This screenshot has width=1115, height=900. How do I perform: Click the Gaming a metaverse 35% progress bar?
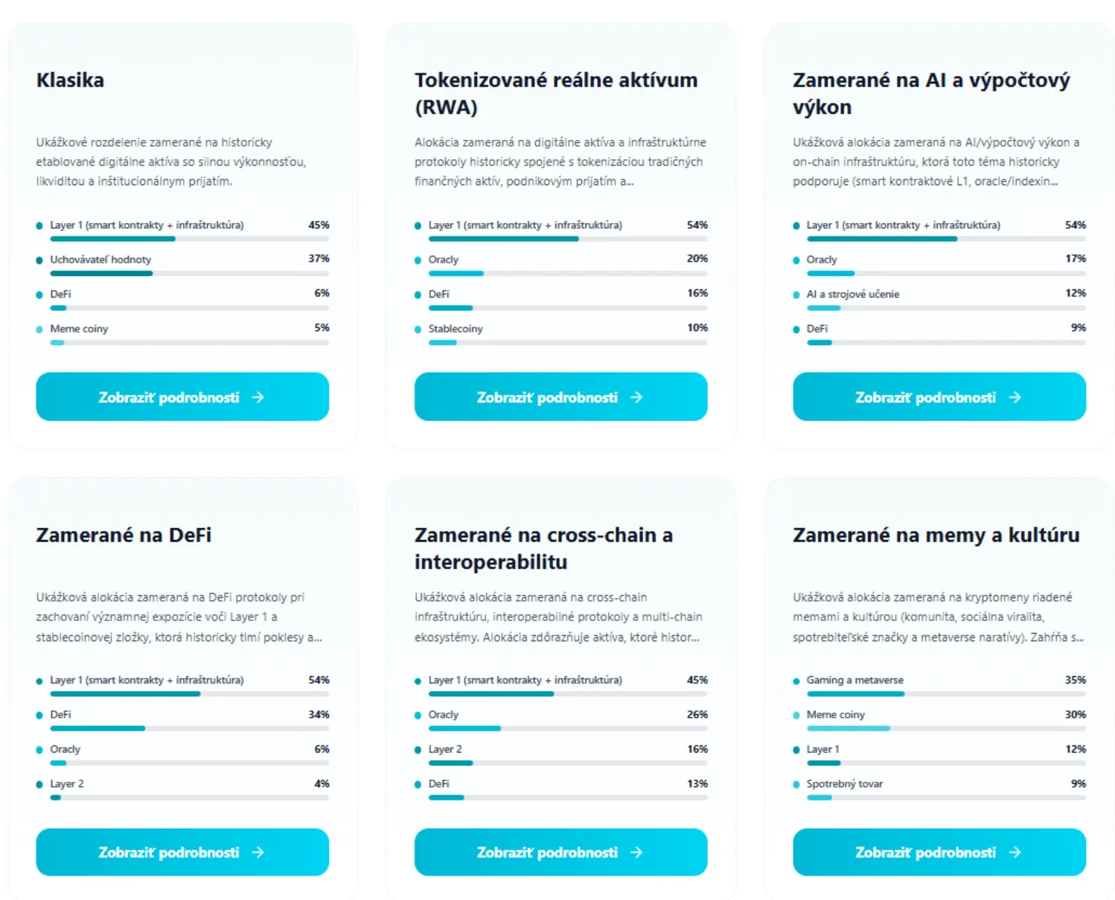946,694
